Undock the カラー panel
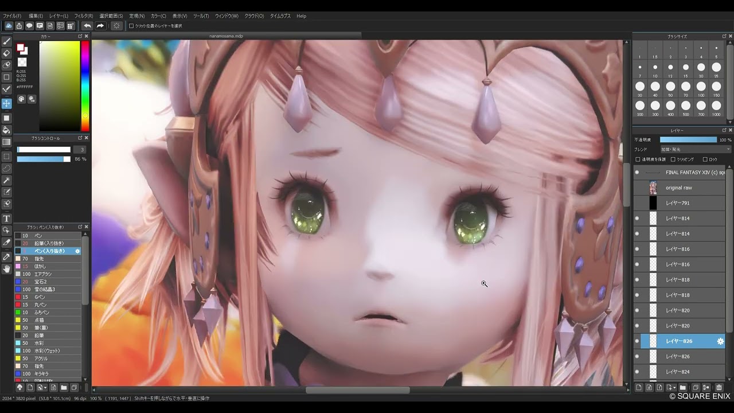Viewport: 734px width, 413px height. [80, 36]
